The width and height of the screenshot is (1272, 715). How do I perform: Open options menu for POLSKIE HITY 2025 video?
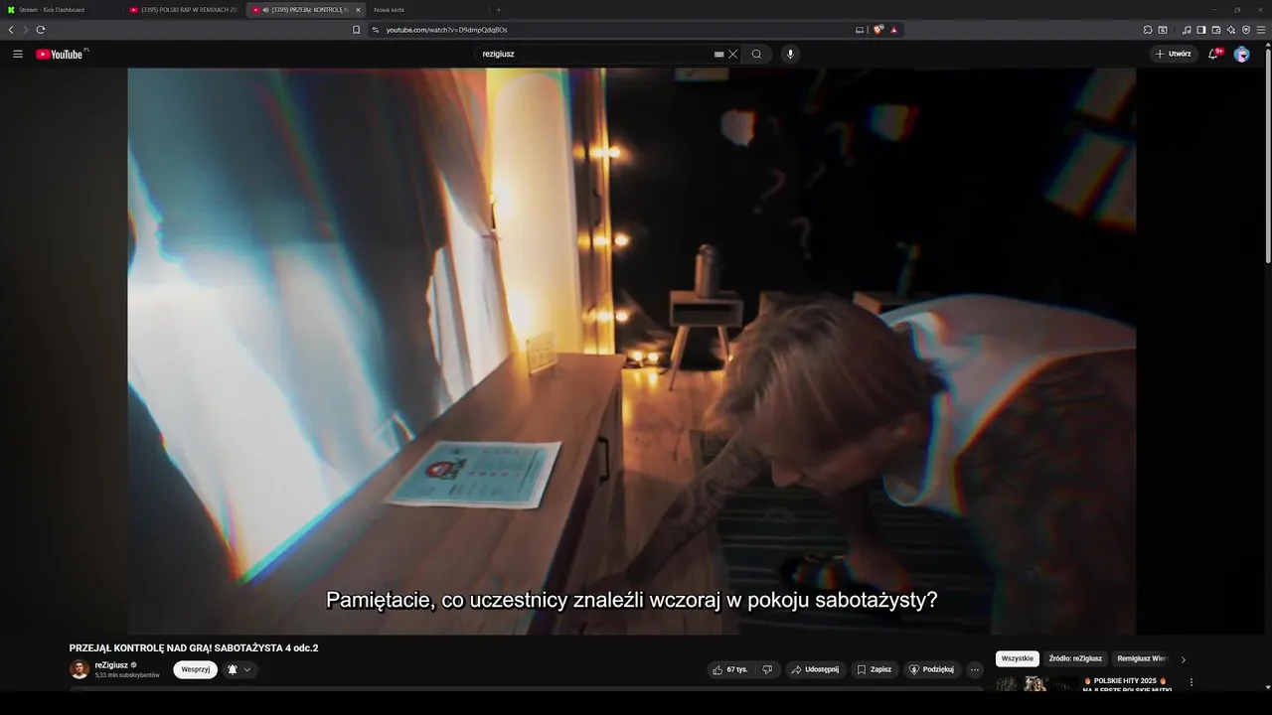(x=1191, y=682)
